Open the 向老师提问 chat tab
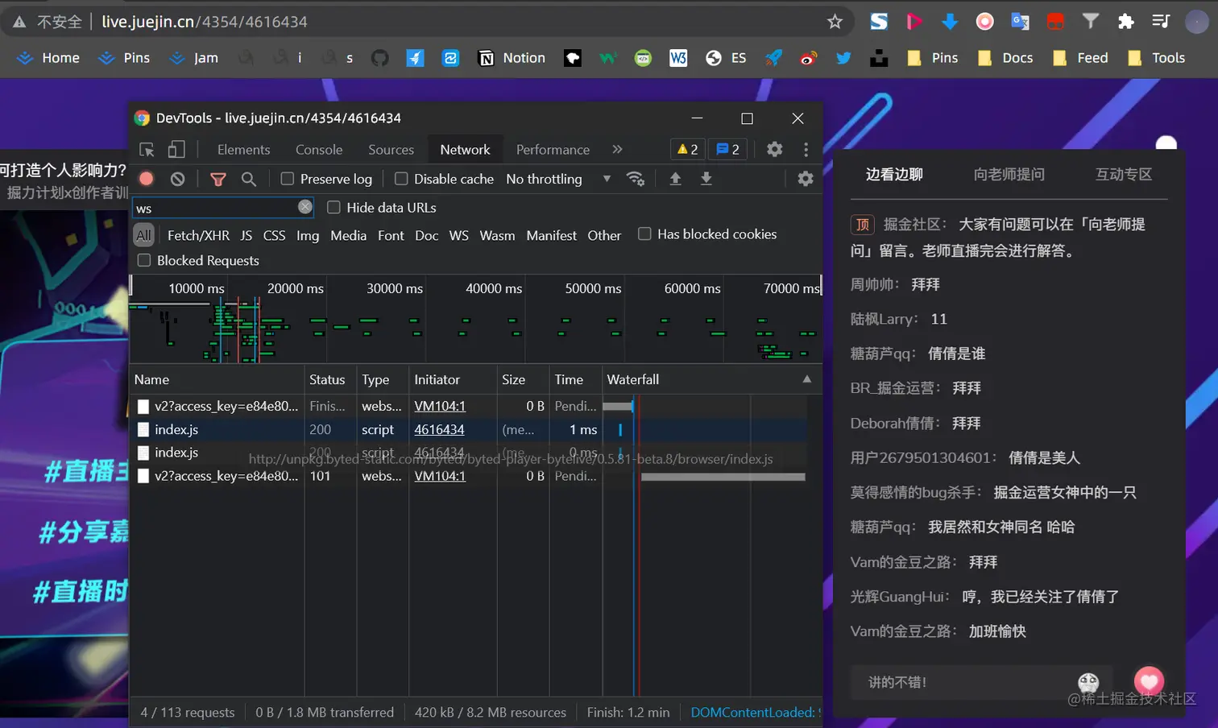Viewport: 1218px width, 728px height. click(1009, 174)
